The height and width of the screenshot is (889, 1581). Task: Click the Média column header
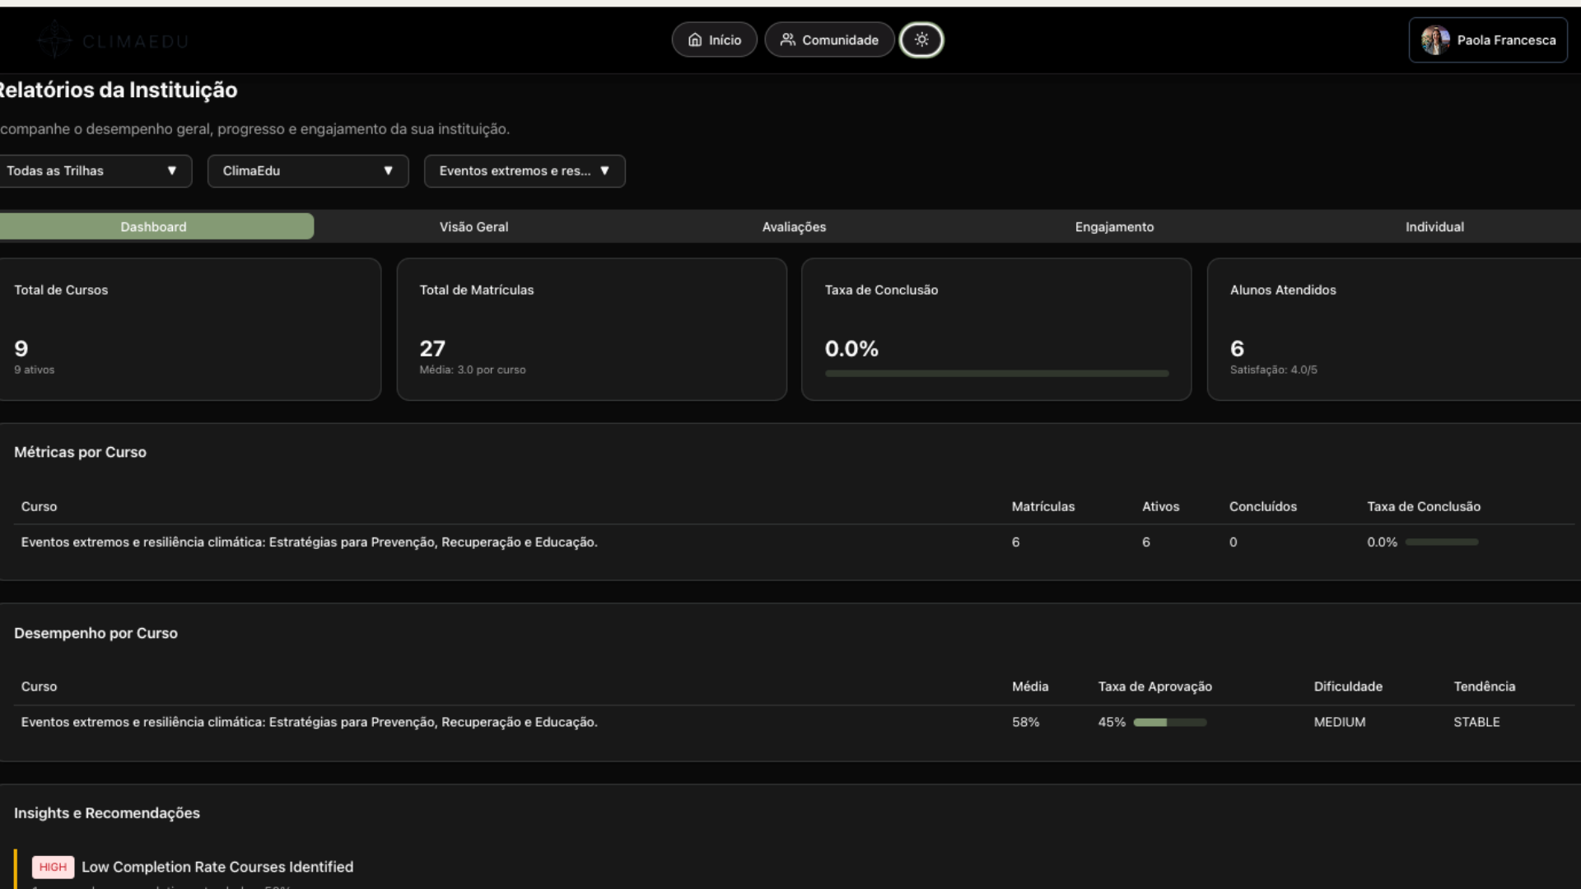click(1030, 687)
